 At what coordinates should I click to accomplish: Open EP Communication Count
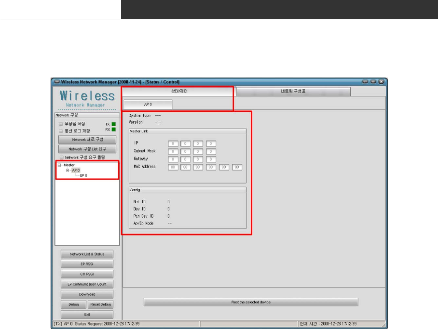tap(87, 284)
